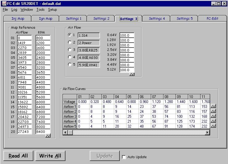
Task: Click AirFlow field showing 5676
Action: [24, 72]
